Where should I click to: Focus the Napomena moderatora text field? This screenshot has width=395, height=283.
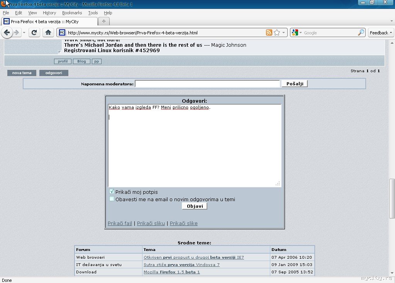207,84
